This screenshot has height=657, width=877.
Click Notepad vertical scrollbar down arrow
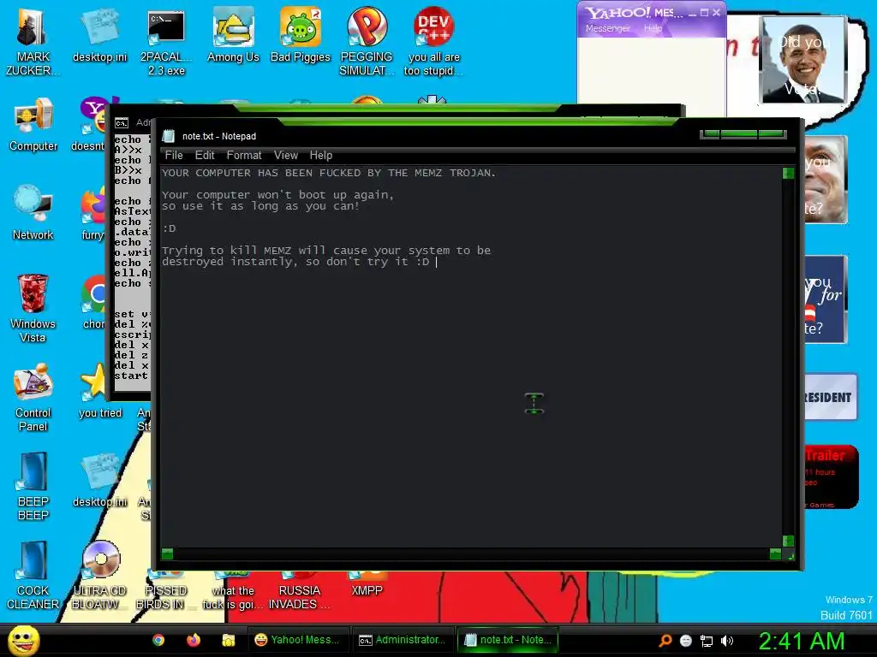point(788,541)
